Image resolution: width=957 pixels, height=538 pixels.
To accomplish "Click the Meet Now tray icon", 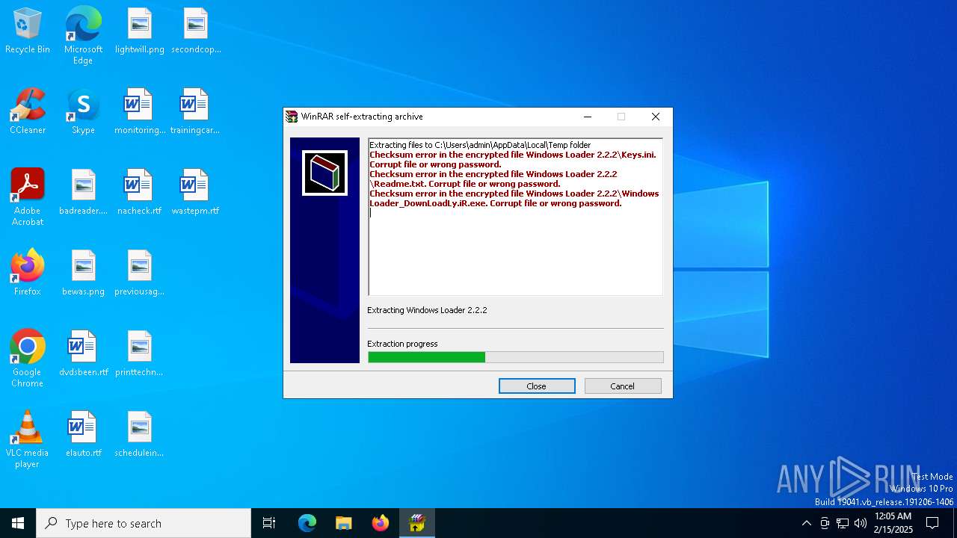I will coord(825,523).
